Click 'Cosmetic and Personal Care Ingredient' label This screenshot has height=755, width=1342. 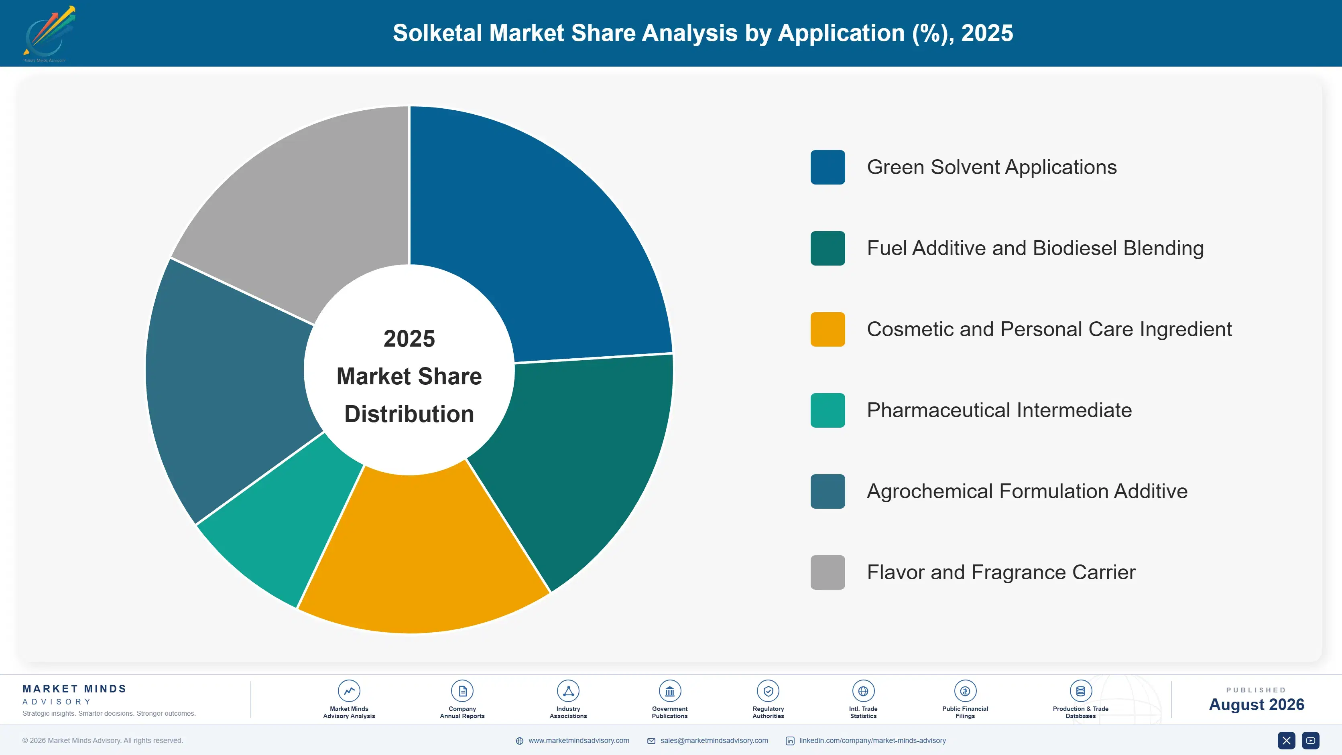point(1049,329)
